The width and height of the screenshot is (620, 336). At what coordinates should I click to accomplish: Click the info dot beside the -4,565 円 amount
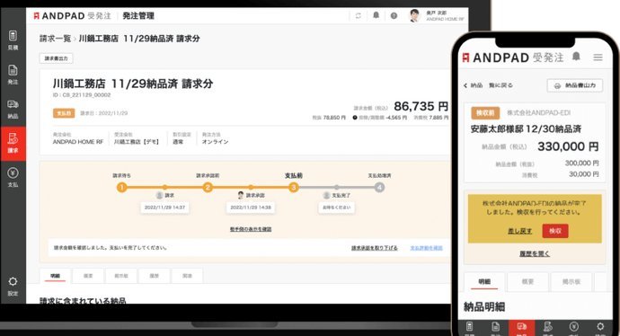tap(355, 118)
